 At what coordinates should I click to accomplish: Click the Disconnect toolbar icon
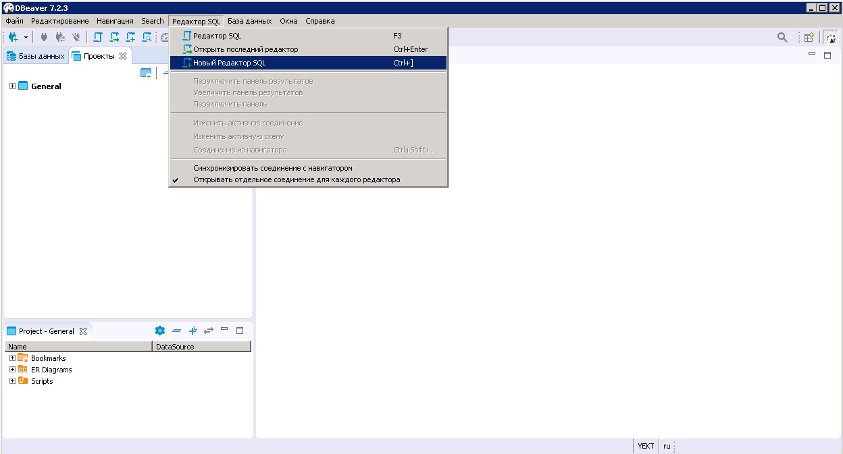[x=76, y=38]
